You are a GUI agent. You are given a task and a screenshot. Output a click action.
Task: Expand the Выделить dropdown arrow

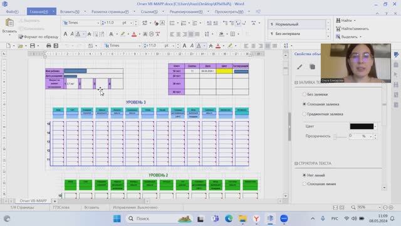click(361, 37)
